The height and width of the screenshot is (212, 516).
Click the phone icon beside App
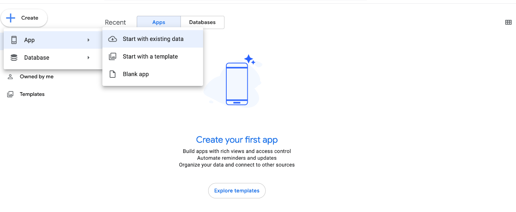pyautogui.click(x=14, y=40)
